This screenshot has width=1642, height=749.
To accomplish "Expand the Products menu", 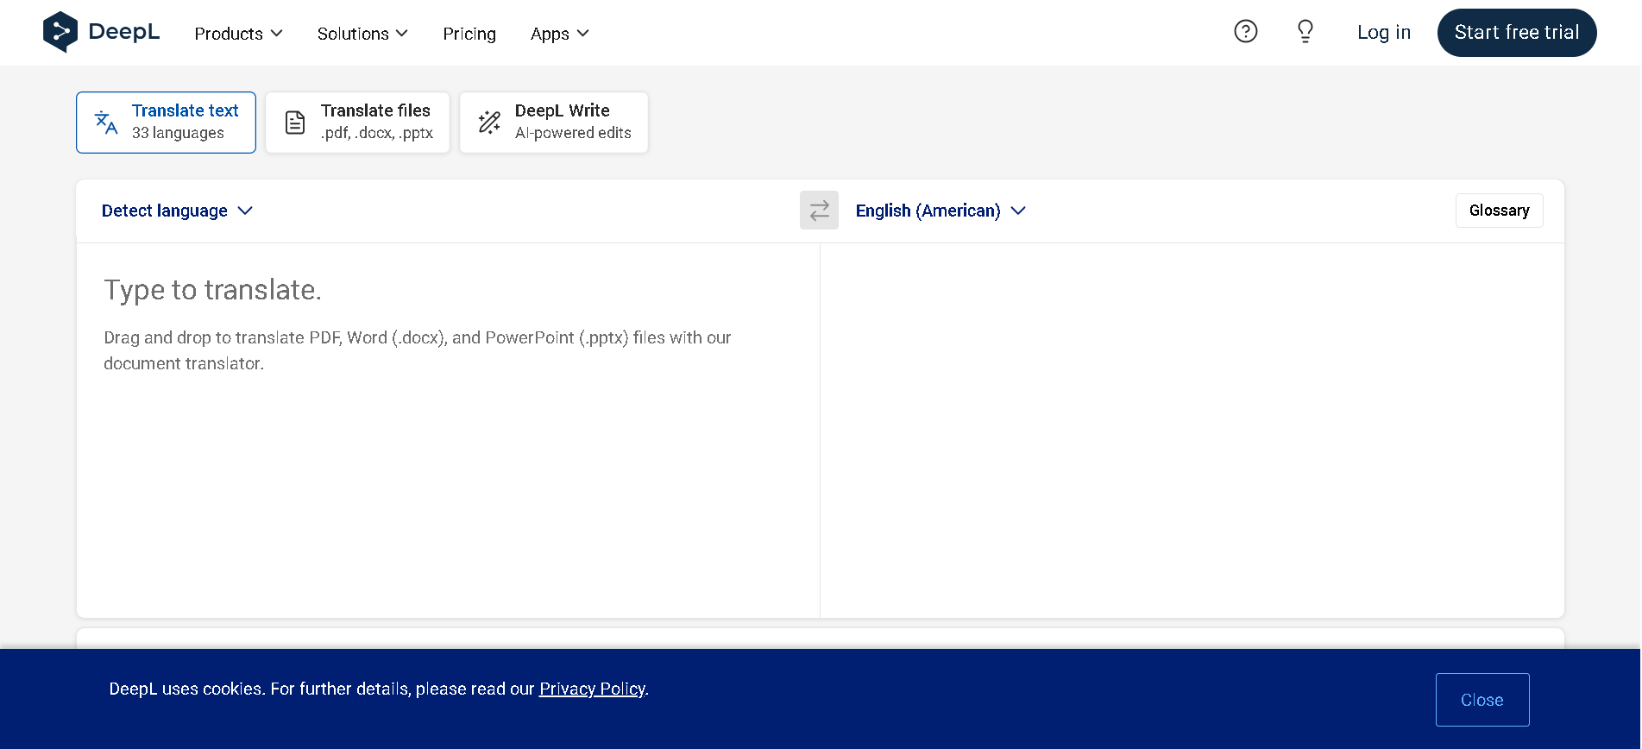I will pyautogui.click(x=238, y=34).
